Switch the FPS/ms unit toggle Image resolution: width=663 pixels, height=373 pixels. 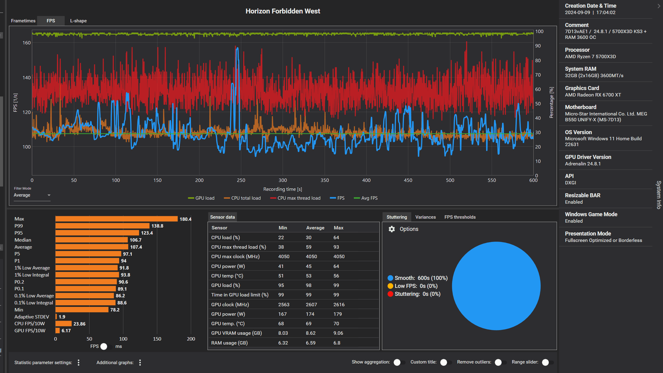coord(106,346)
